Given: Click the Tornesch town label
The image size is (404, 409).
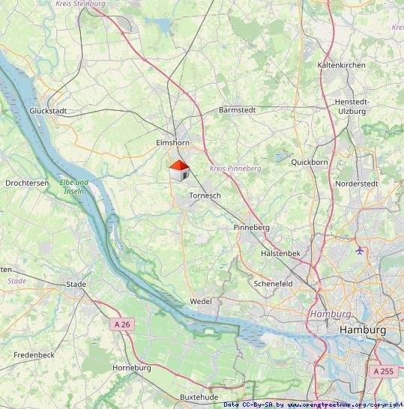Looking at the screenshot, I should coord(205,196).
